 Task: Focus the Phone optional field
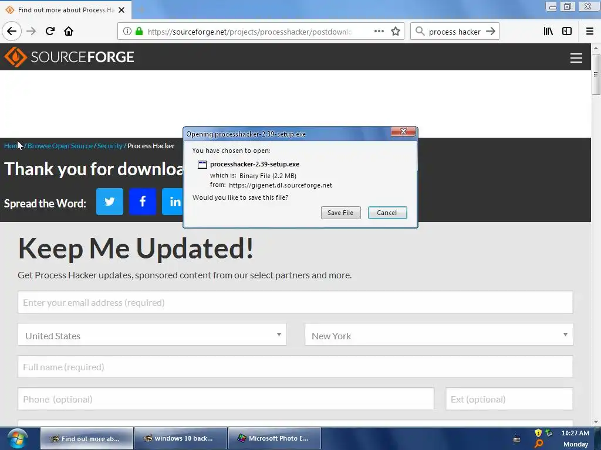pos(226,399)
